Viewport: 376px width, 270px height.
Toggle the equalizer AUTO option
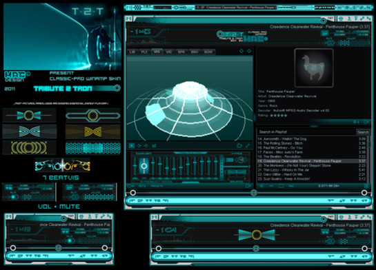(x=142, y=186)
